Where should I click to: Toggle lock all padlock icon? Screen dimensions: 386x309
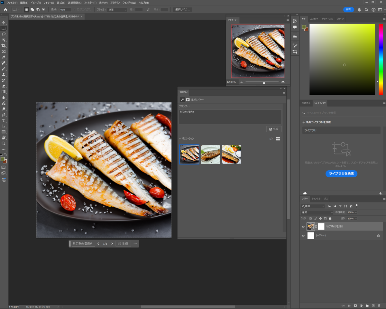click(330, 219)
